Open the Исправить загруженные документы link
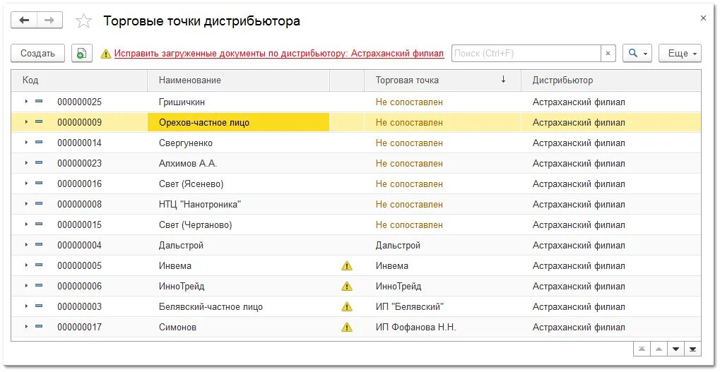720x372 pixels. (x=278, y=54)
